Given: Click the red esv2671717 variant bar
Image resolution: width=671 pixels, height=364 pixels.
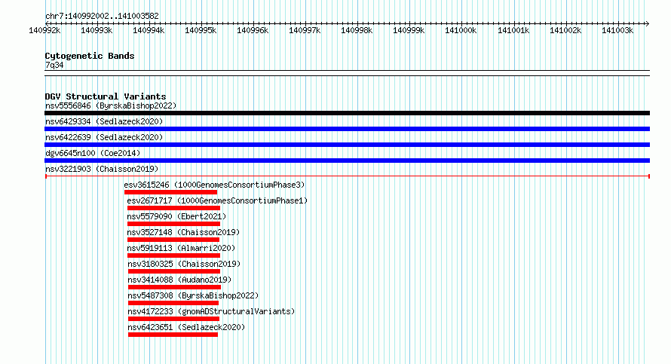Looking at the screenshot, I should [x=173, y=208].
